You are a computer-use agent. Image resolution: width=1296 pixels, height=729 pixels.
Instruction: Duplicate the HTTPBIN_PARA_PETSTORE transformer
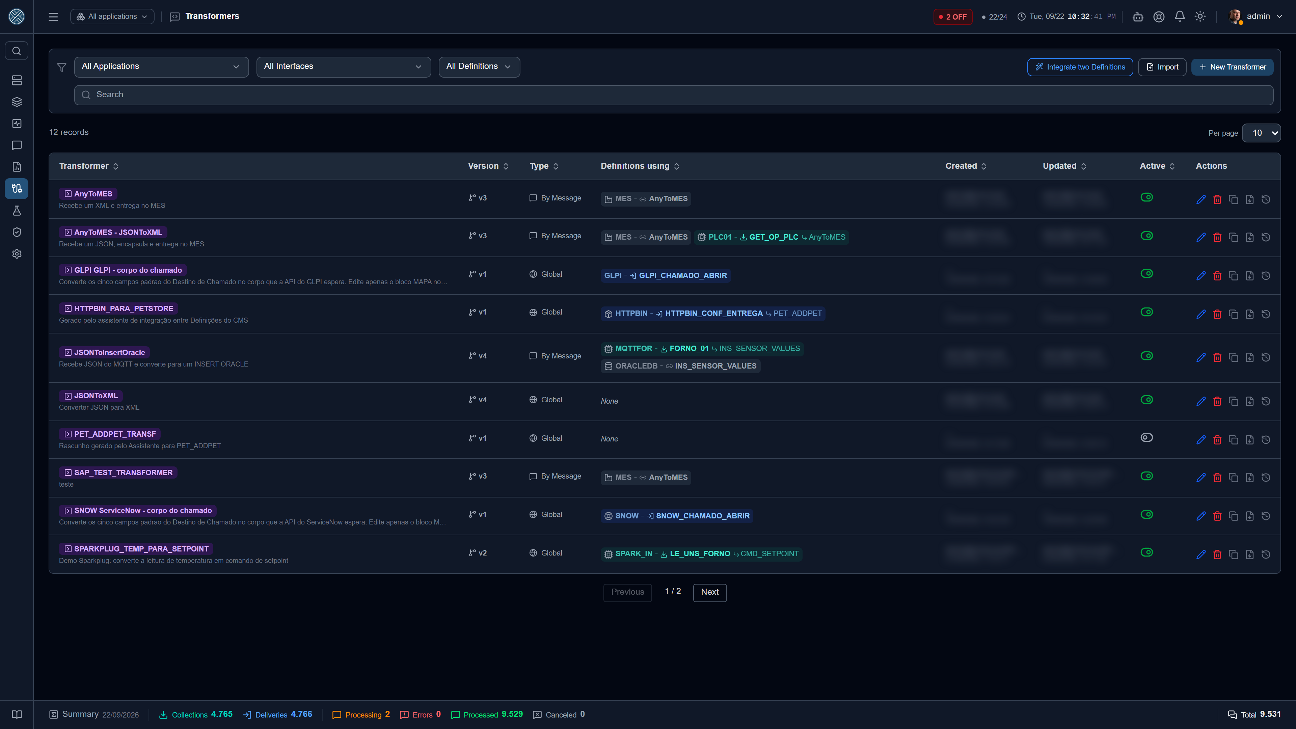[x=1233, y=314]
